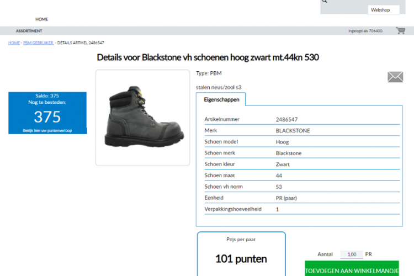Open 'Bekijk hier uw puntenverloop' link
The width and height of the screenshot is (414, 276).
click(x=47, y=130)
